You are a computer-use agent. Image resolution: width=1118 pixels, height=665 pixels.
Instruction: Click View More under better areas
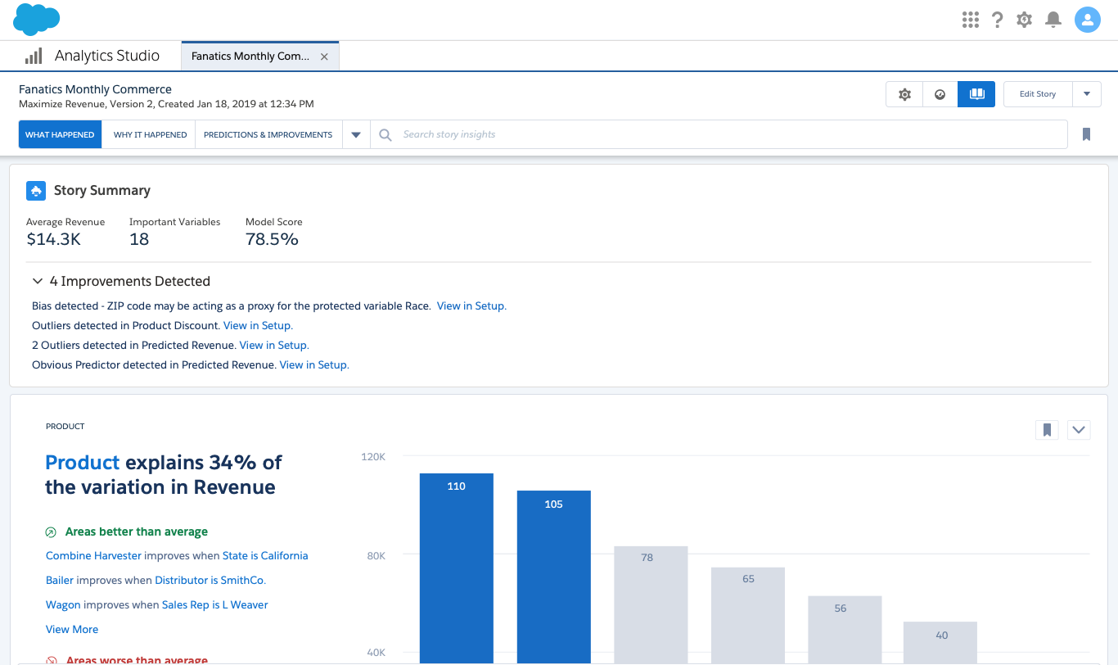click(x=72, y=629)
